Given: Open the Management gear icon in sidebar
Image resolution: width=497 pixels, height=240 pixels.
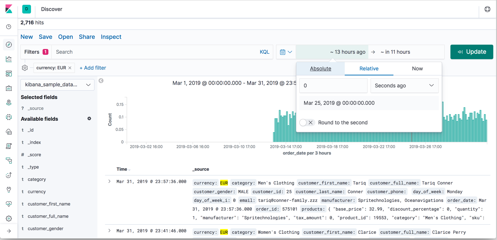Looking at the screenshot, I should pos(9,218).
